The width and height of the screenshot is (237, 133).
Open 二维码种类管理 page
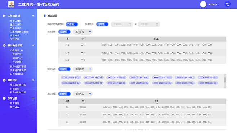(x=18, y=70)
